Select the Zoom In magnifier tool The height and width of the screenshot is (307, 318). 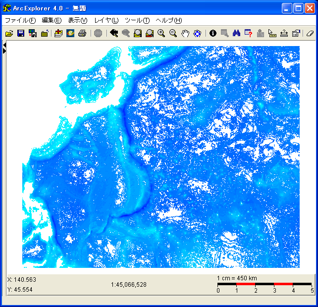161,33
